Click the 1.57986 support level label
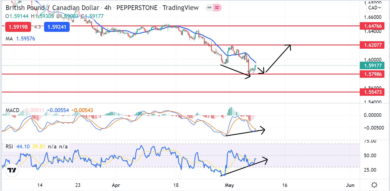The width and height of the screenshot is (390, 191). pos(372,74)
